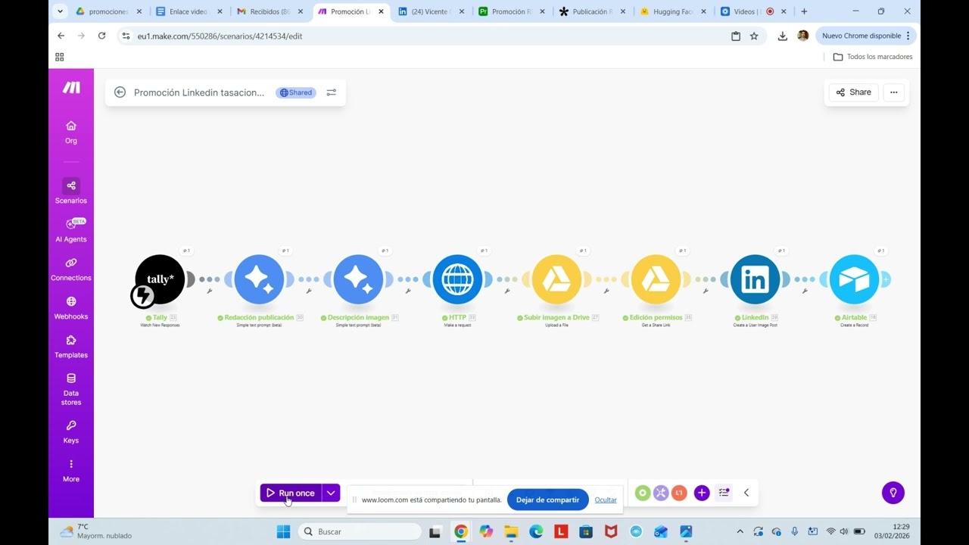Open the scenario controls checklist icon
Image resolution: width=969 pixels, height=545 pixels.
[724, 493]
